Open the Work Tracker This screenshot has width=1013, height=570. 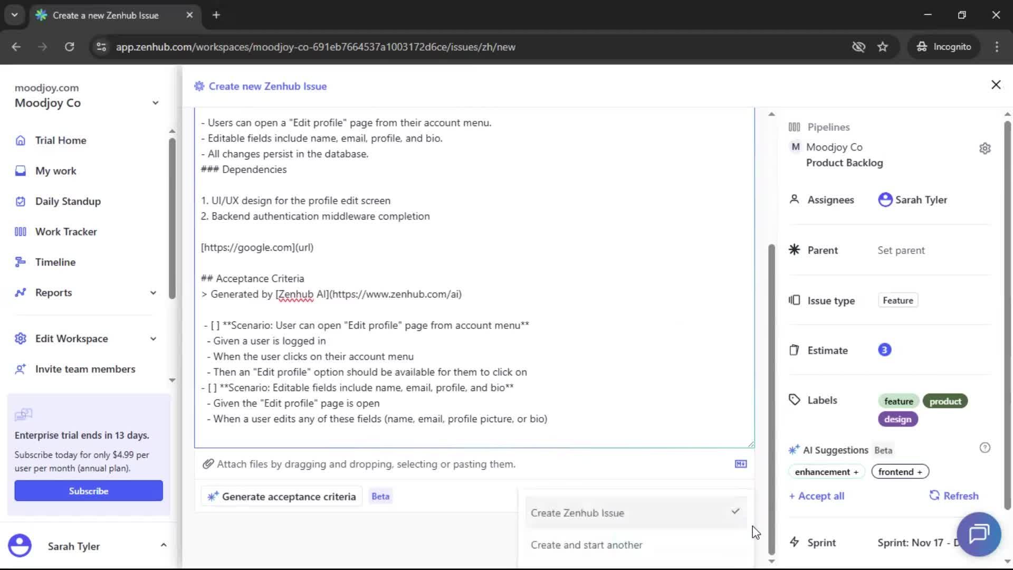coord(66,231)
